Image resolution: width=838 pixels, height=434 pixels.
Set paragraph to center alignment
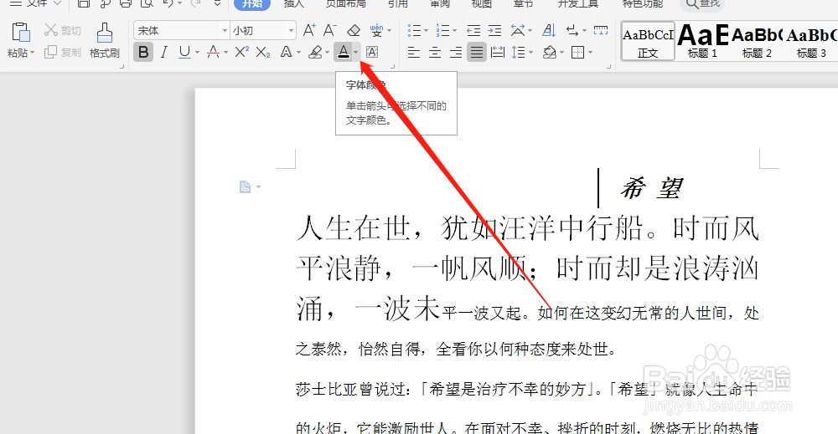[435, 52]
